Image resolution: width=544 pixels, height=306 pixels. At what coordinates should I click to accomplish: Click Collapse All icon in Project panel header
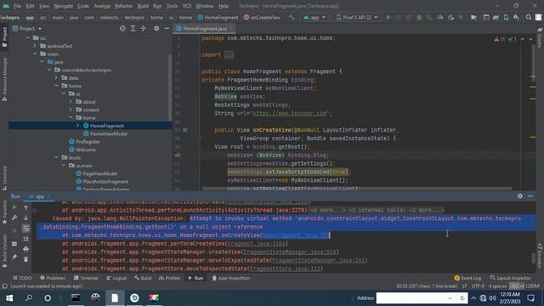click(144, 28)
